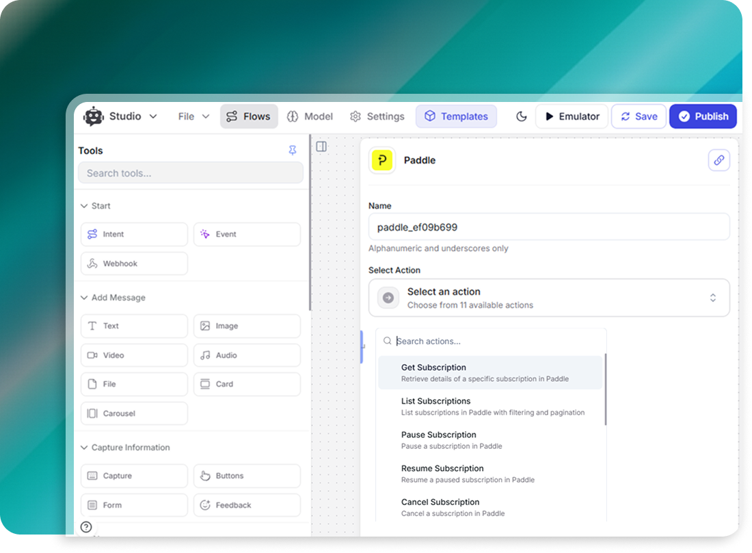
Task: Open the File menu chevron
Action: coord(205,116)
